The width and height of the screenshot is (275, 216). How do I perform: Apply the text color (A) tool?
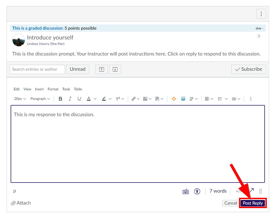[x=89, y=99]
